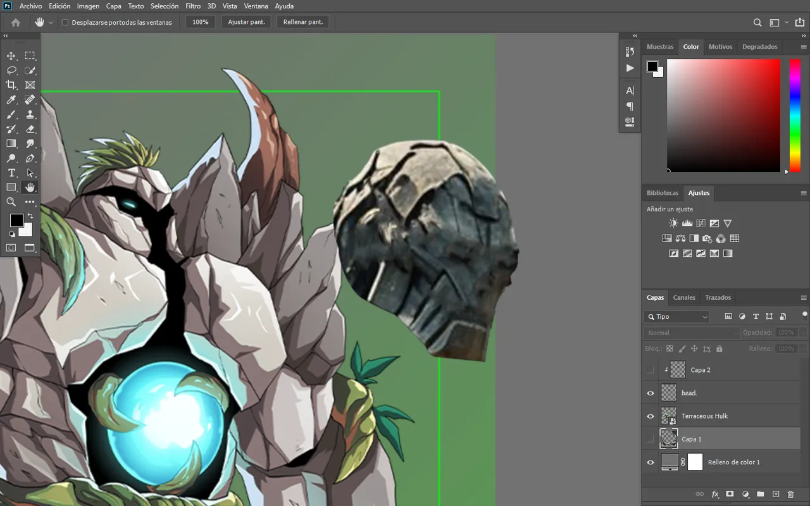Hide the Relleno de color 1 layer

[x=651, y=462]
